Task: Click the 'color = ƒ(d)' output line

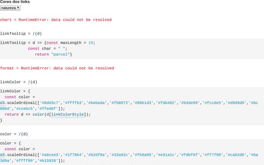Action: point(14,134)
